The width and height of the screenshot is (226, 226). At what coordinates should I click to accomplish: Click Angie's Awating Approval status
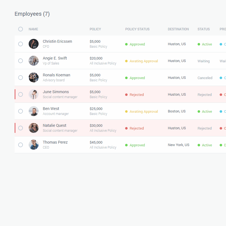pos(144,61)
